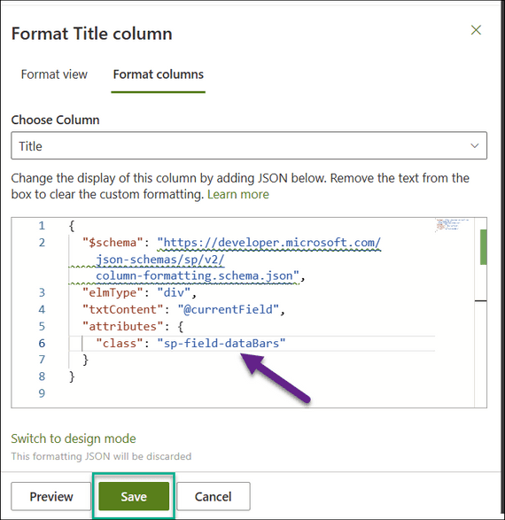
Task: Click the "class" key on line 6
Action: pyautogui.click(x=120, y=343)
